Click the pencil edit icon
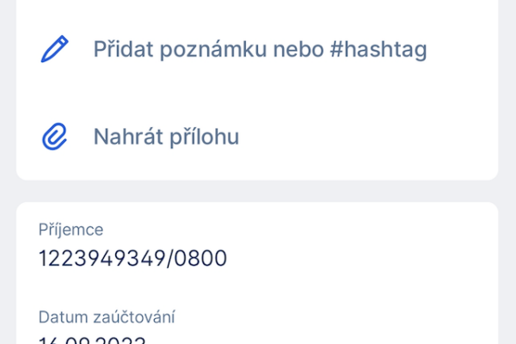 pos(55,49)
